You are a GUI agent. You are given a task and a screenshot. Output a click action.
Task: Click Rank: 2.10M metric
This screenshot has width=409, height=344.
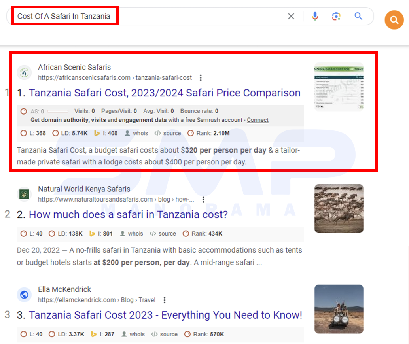coord(208,133)
